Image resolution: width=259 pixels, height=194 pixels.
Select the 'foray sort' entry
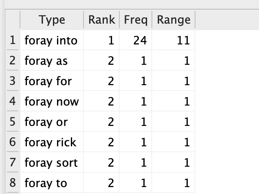[x=51, y=163]
